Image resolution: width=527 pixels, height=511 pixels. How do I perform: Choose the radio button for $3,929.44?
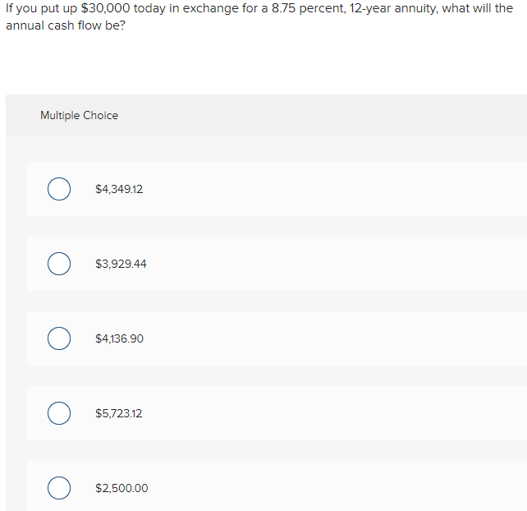pos(58,264)
